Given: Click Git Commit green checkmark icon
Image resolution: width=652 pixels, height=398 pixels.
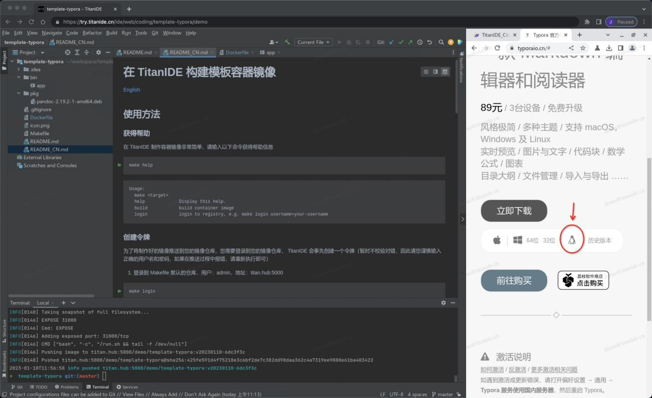Looking at the screenshot, I should [401, 42].
